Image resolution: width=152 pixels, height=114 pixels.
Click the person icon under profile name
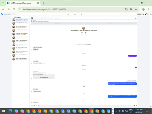click(x=82, y=33)
